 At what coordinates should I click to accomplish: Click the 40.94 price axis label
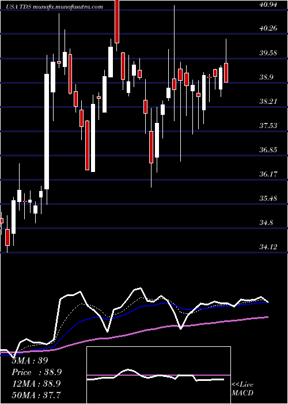point(269,4)
